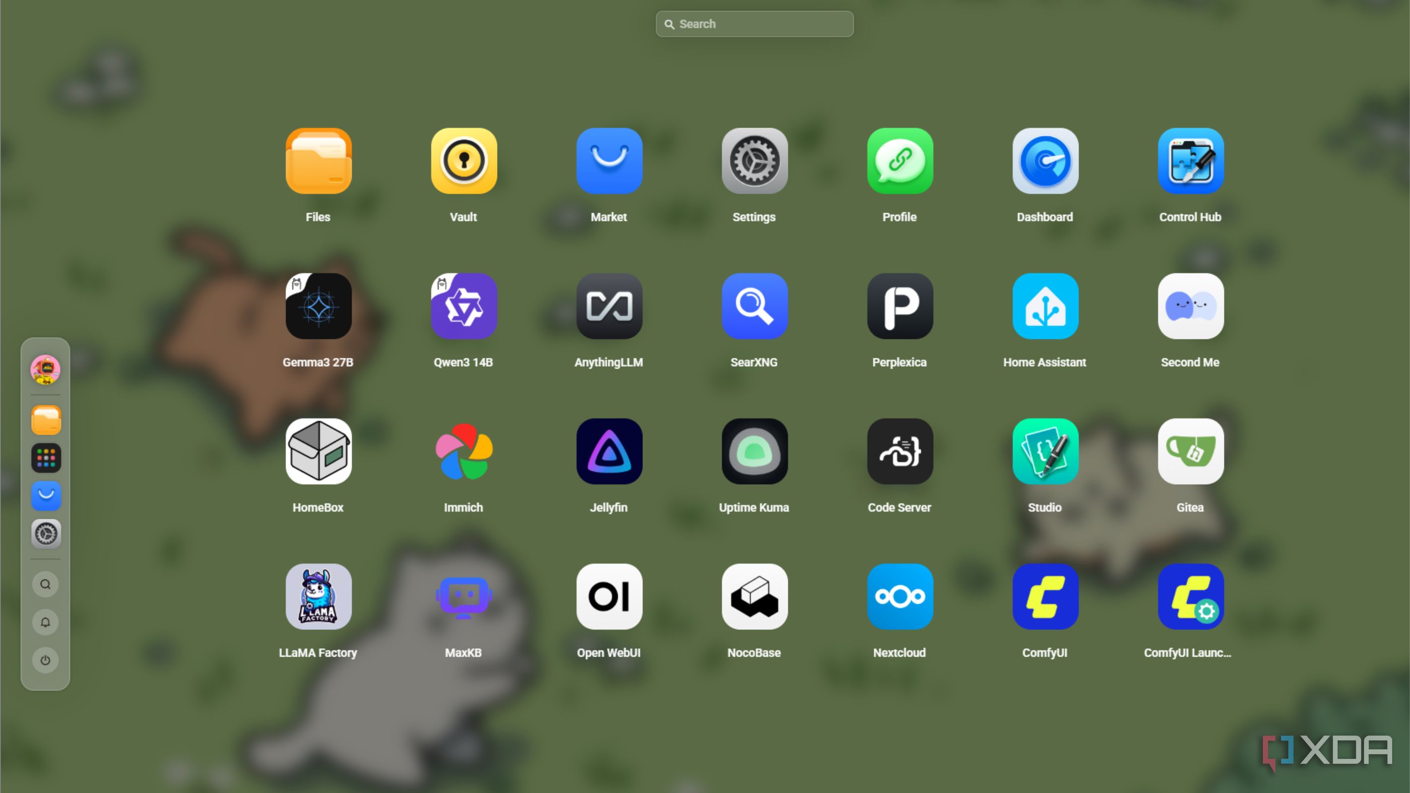The image size is (1410, 793).
Task: Click the Search field at top
Action: [x=754, y=24]
